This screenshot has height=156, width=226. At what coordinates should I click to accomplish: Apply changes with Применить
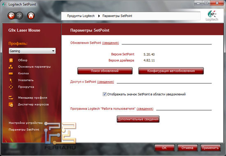210,148
